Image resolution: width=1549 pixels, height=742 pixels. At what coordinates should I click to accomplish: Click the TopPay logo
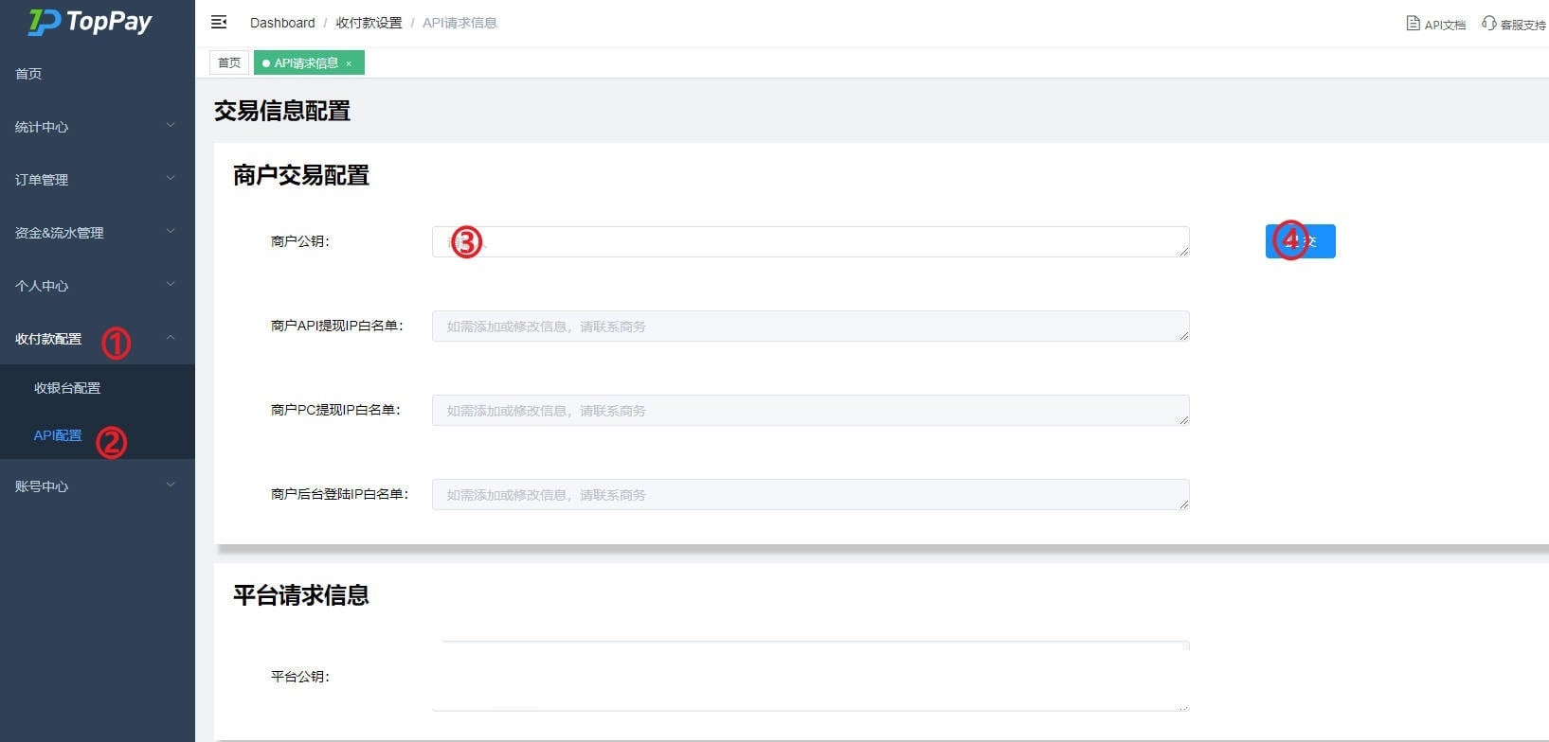90,22
